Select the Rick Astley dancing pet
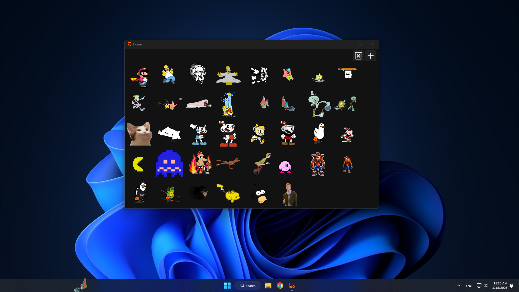 [x=290, y=194]
